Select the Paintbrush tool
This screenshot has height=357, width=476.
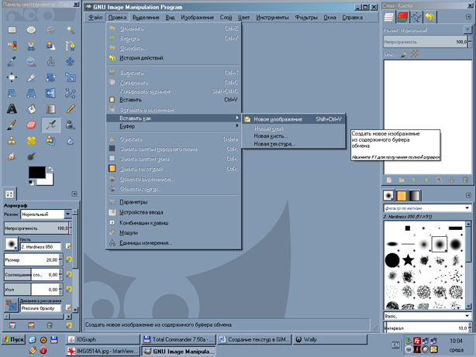coord(12,124)
